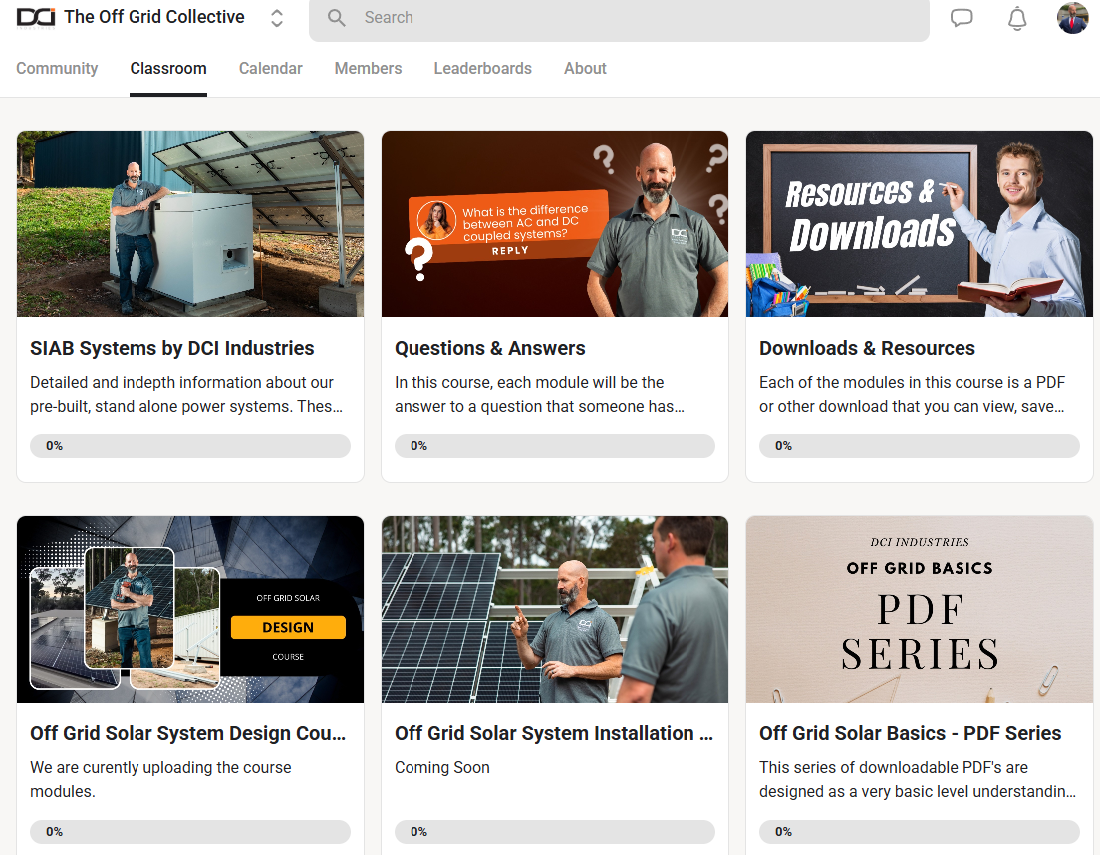Image resolution: width=1100 pixels, height=855 pixels.
Task: Open the chat messages icon
Action: (962, 17)
